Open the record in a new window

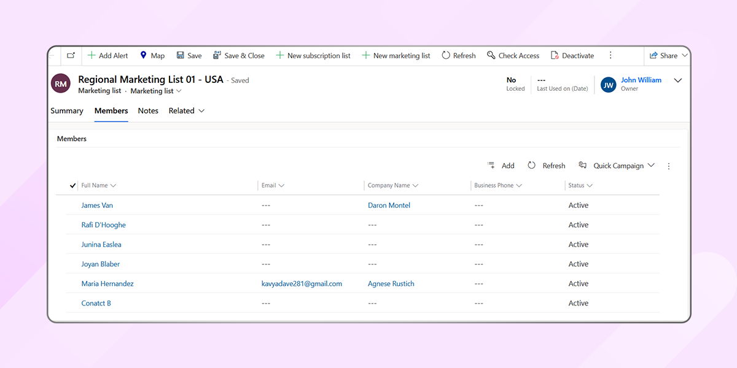pyautogui.click(x=71, y=55)
